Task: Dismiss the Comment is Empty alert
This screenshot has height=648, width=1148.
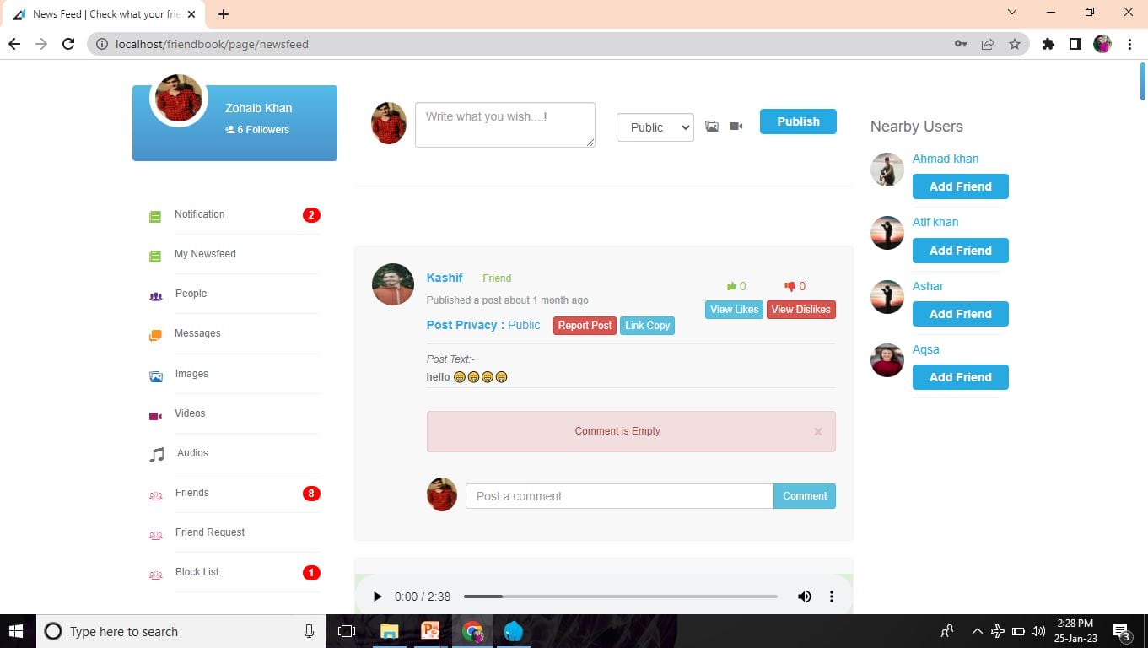Action: coord(817,432)
